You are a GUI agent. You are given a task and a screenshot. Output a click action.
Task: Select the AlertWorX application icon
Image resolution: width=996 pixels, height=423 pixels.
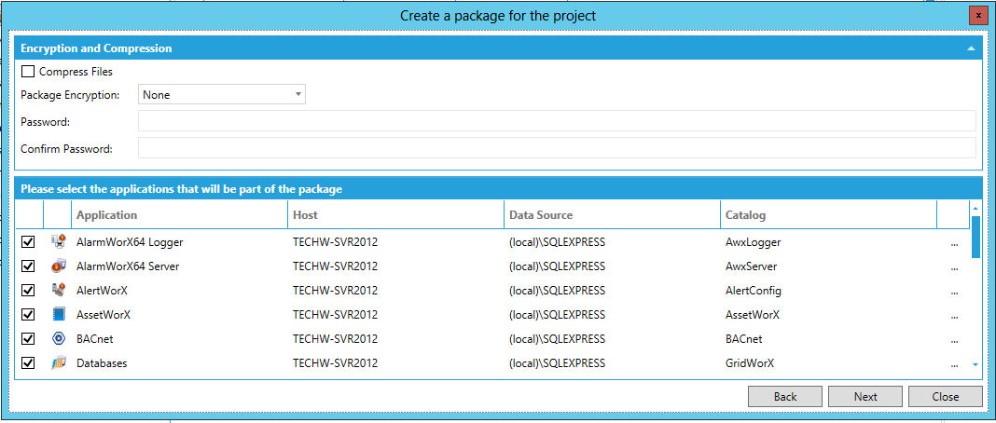pyautogui.click(x=58, y=291)
